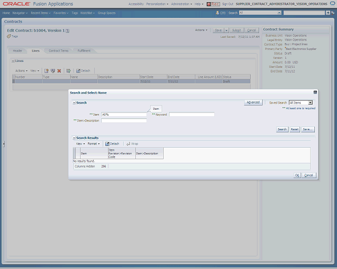This screenshot has height=269, width=337.
Task: Open the Administration menu
Action: [x=182, y=4]
